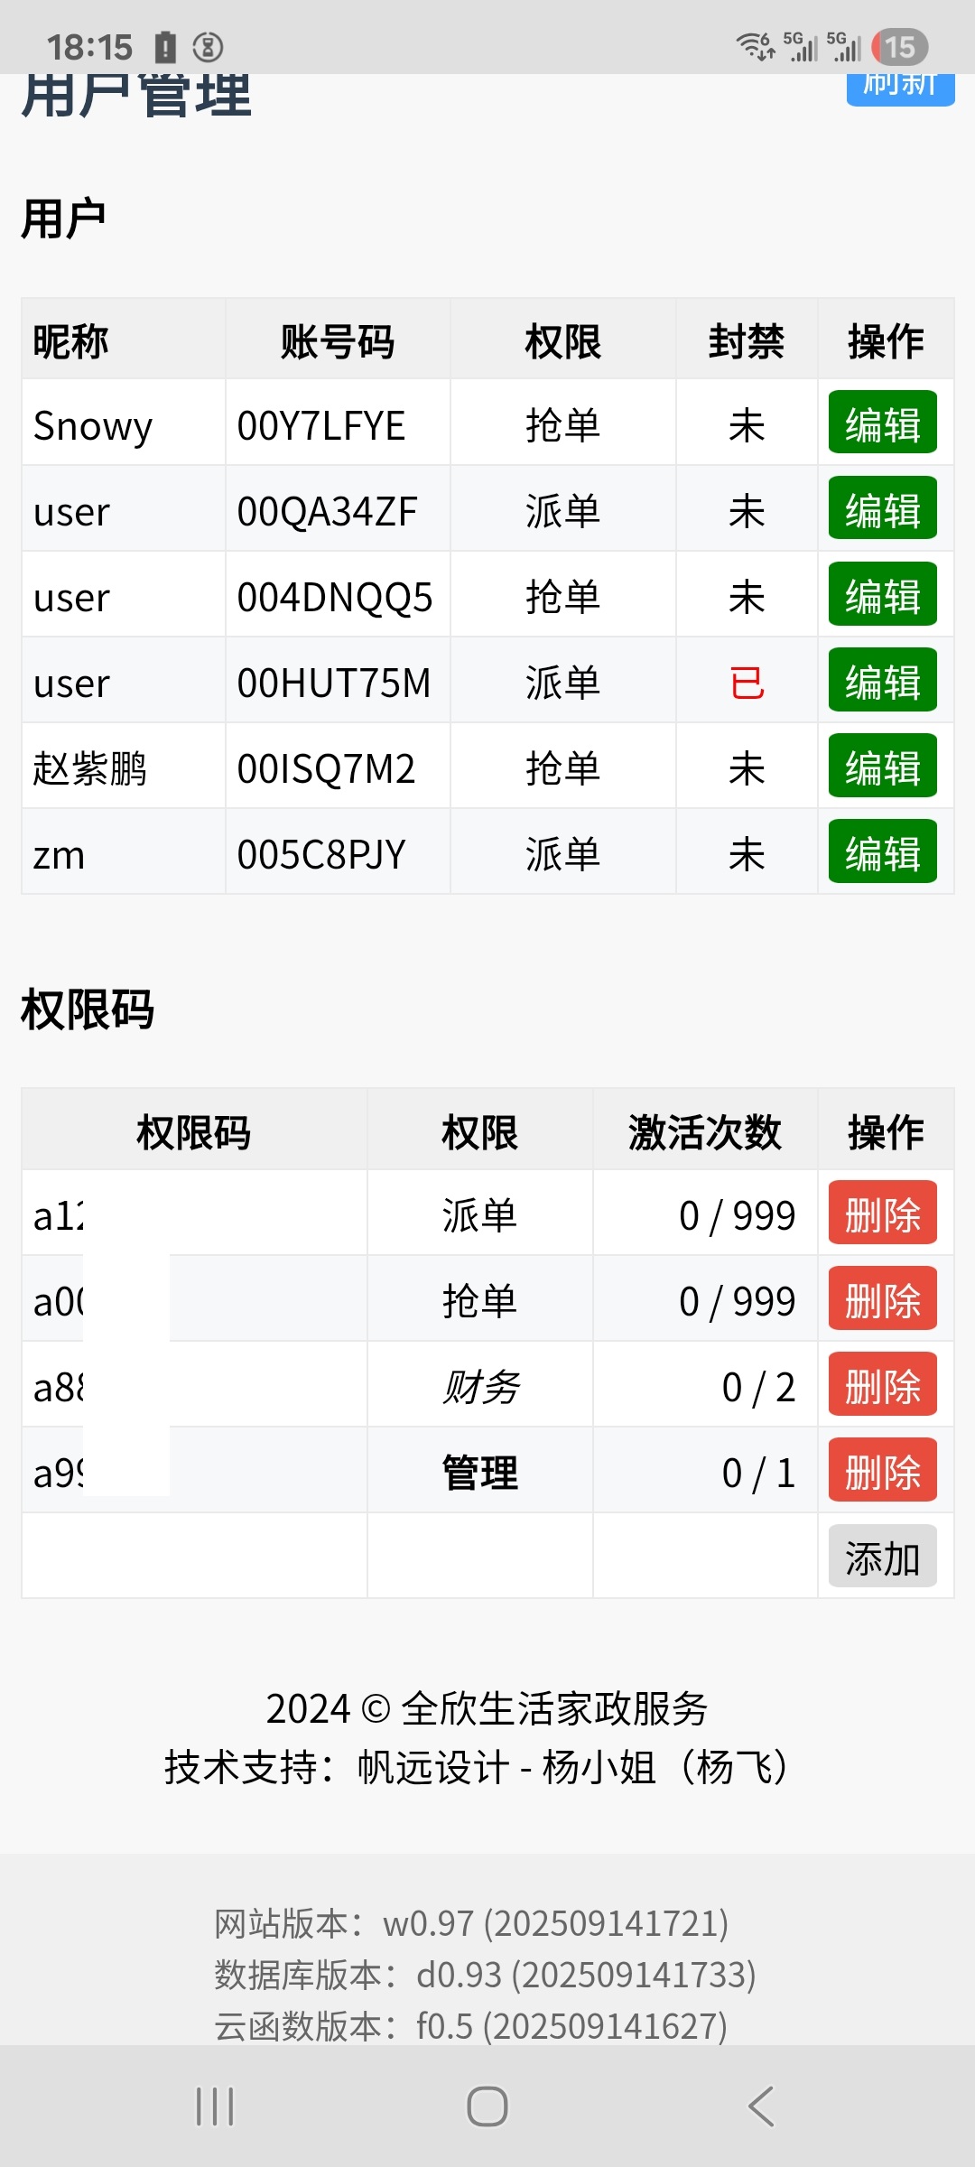Tap the empty permission code input cell
The height and width of the screenshot is (2167, 975).
(194, 1556)
